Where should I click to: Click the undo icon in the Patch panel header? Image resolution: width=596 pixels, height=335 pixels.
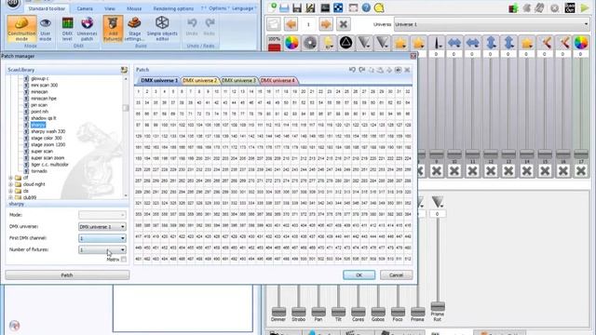(352, 70)
